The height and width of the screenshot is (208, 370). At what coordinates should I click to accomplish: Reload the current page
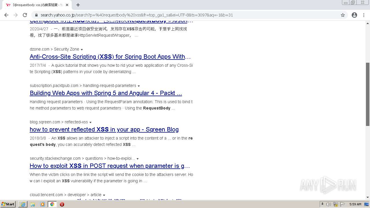tap(25, 15)
